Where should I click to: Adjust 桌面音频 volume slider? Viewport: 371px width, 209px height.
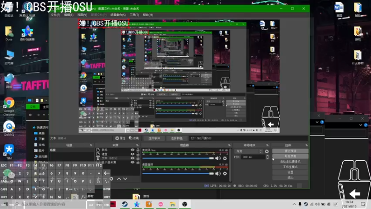coord(178,174)
